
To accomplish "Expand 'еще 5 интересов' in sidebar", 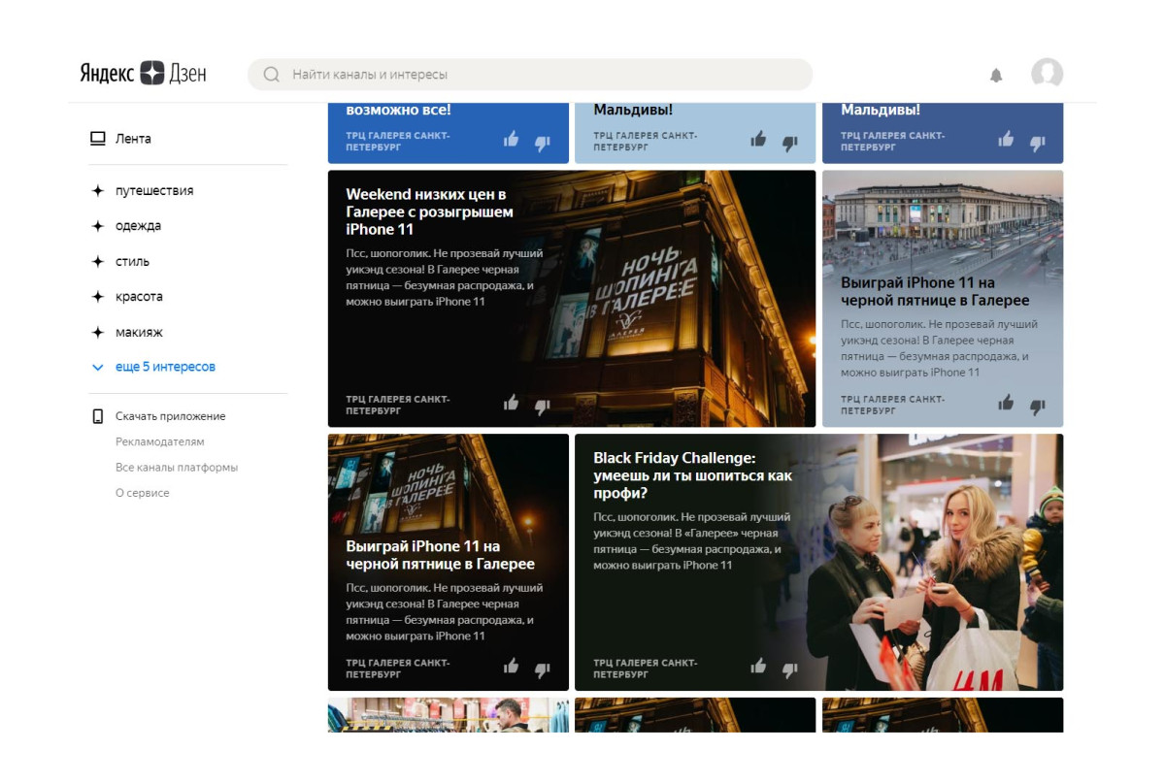I will (x=153, y=368).
